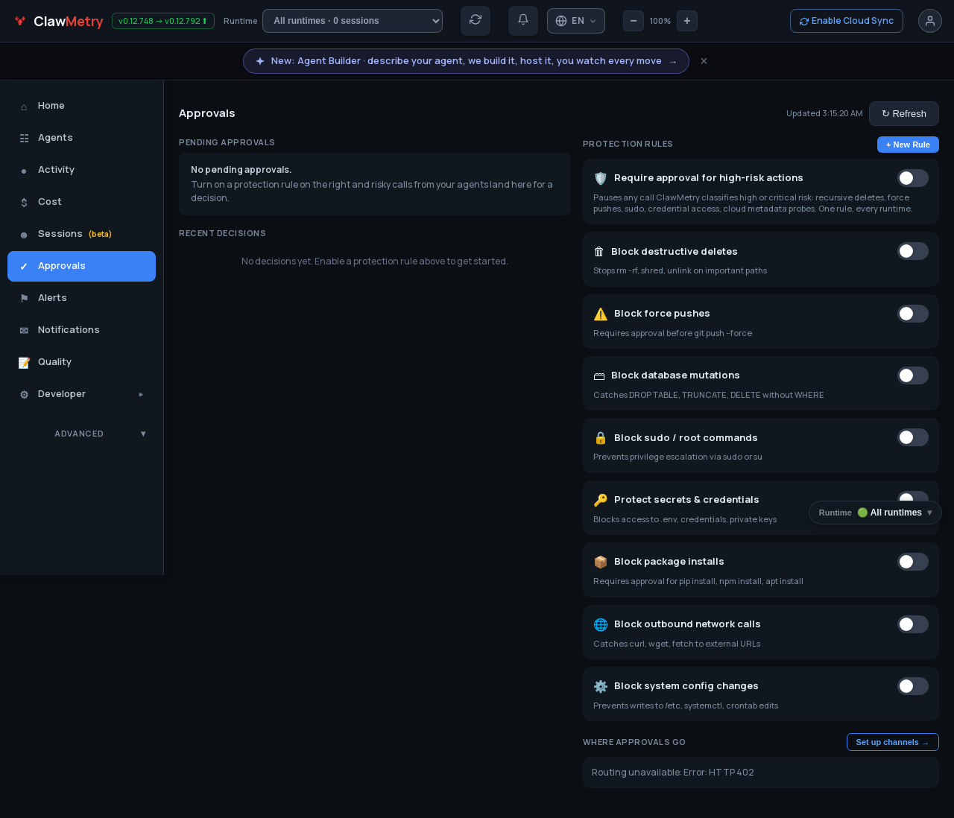The height and width of the screenshot is (818, 954).
Task: Turn on Block sudo / root commands
Action: (x=913, y=437)
